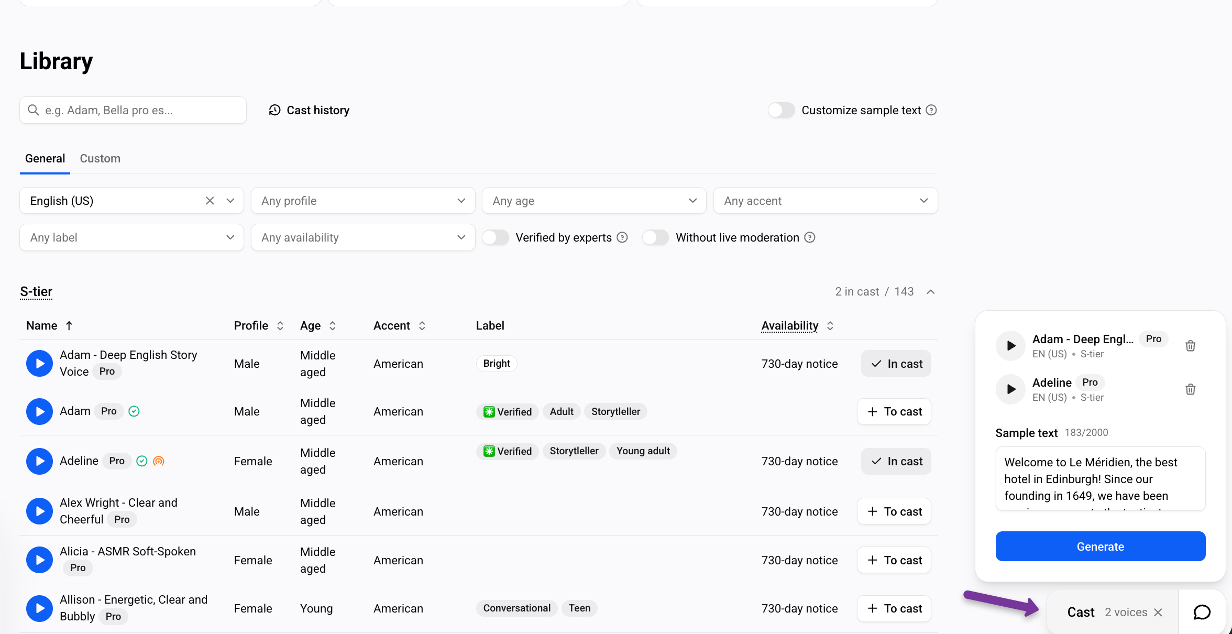Click the green verified check next to Adam

(x=134, y=411)
